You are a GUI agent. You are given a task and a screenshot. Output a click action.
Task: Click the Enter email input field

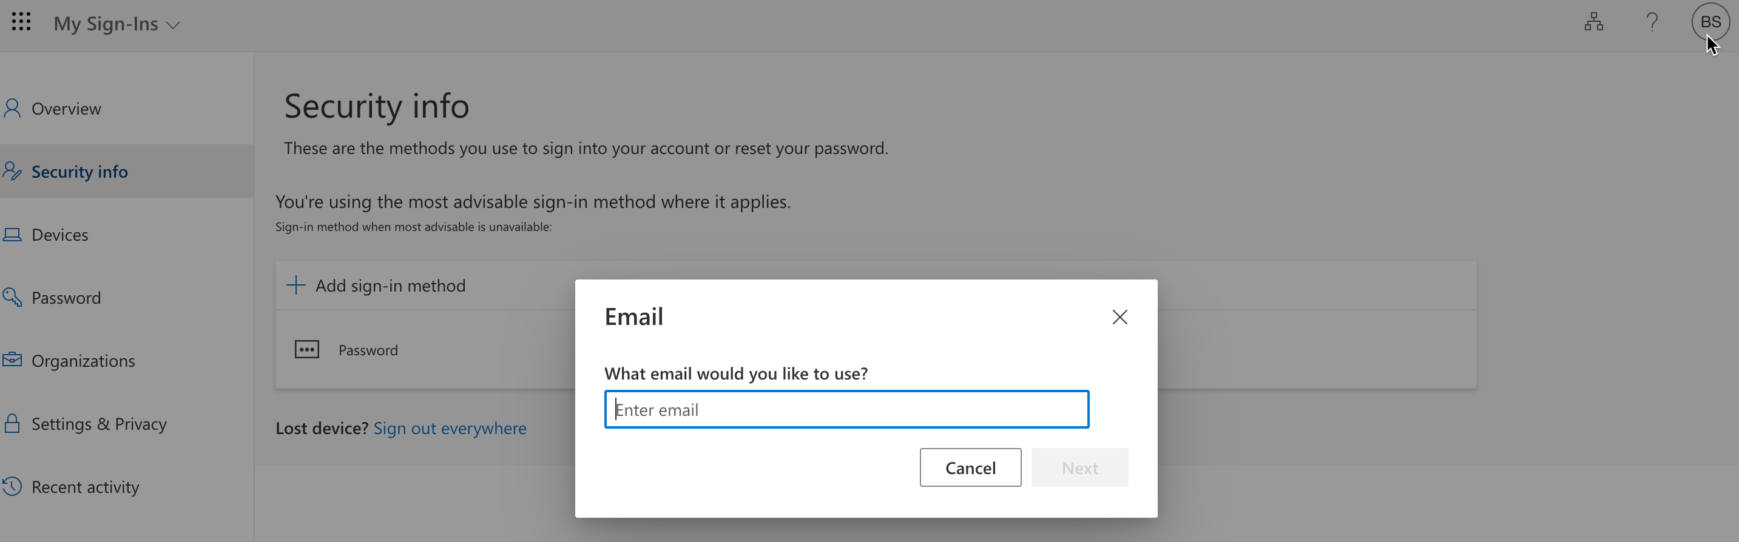coord(846,409)
